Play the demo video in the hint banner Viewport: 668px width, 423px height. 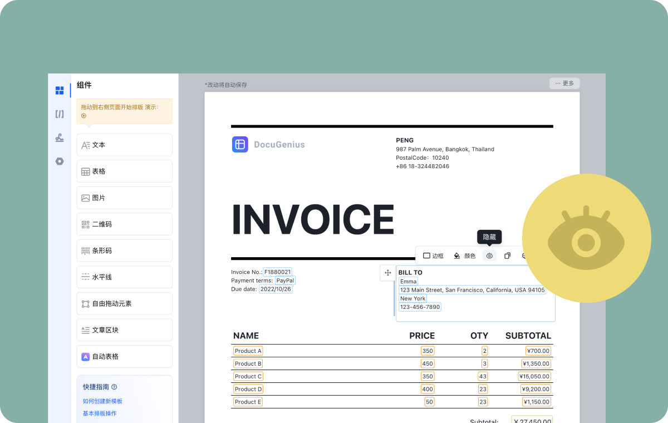click(83, 116)
